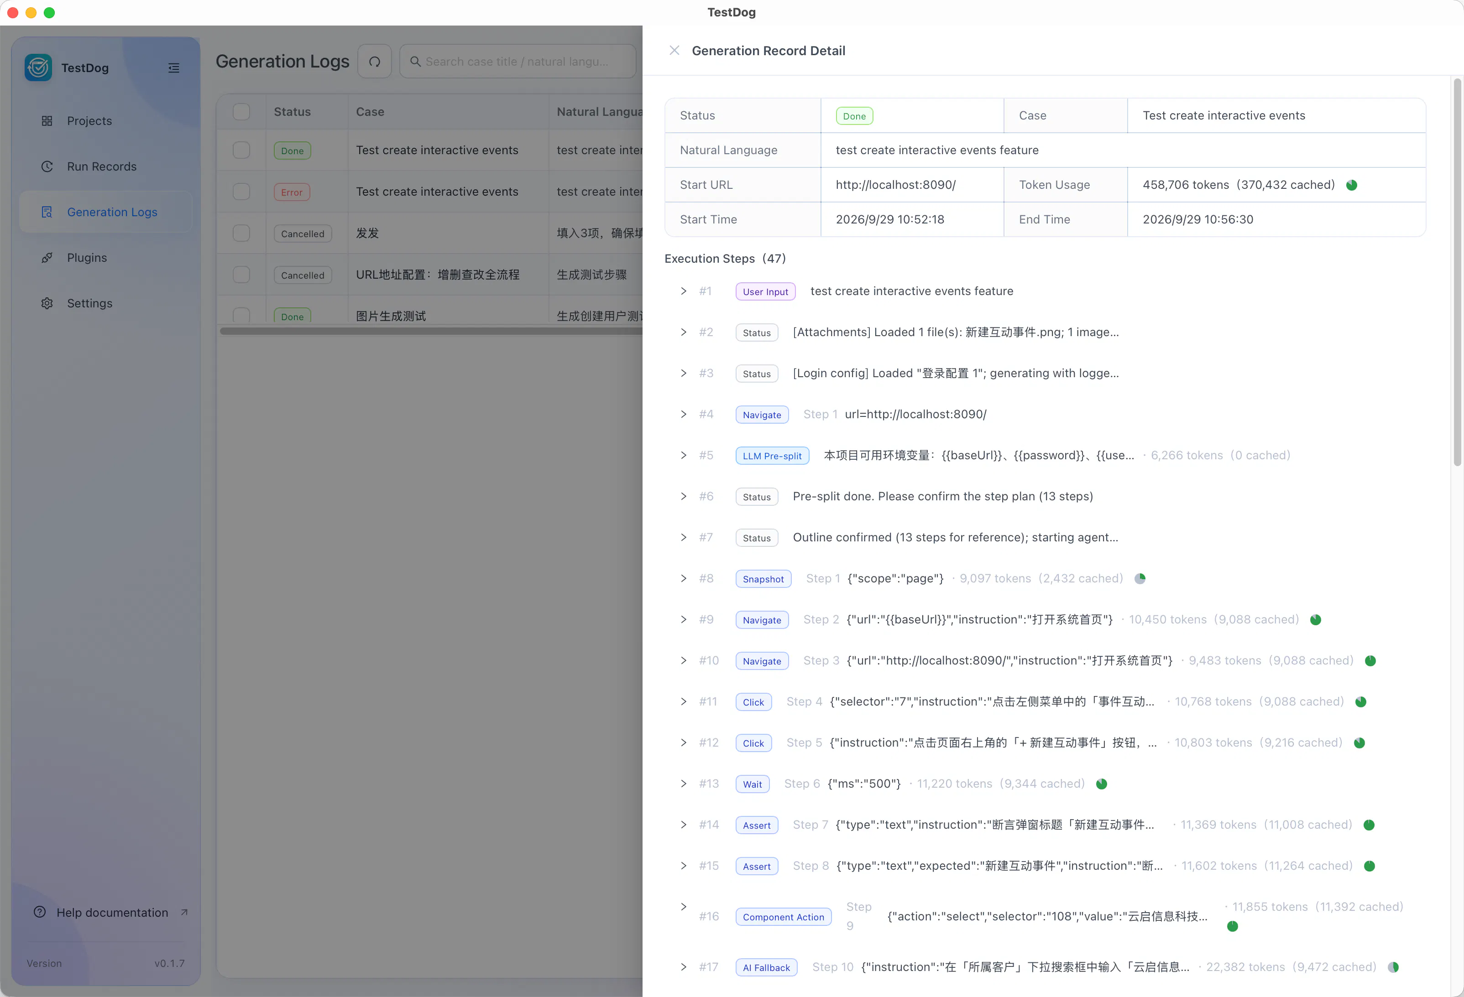
Task: Click the cache pie icon on step #17
Action: click(1393, 967)
